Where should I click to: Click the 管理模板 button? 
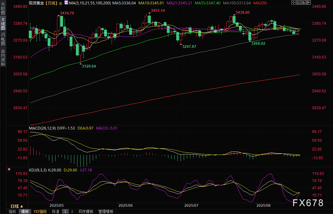click(x=105, y=211)
